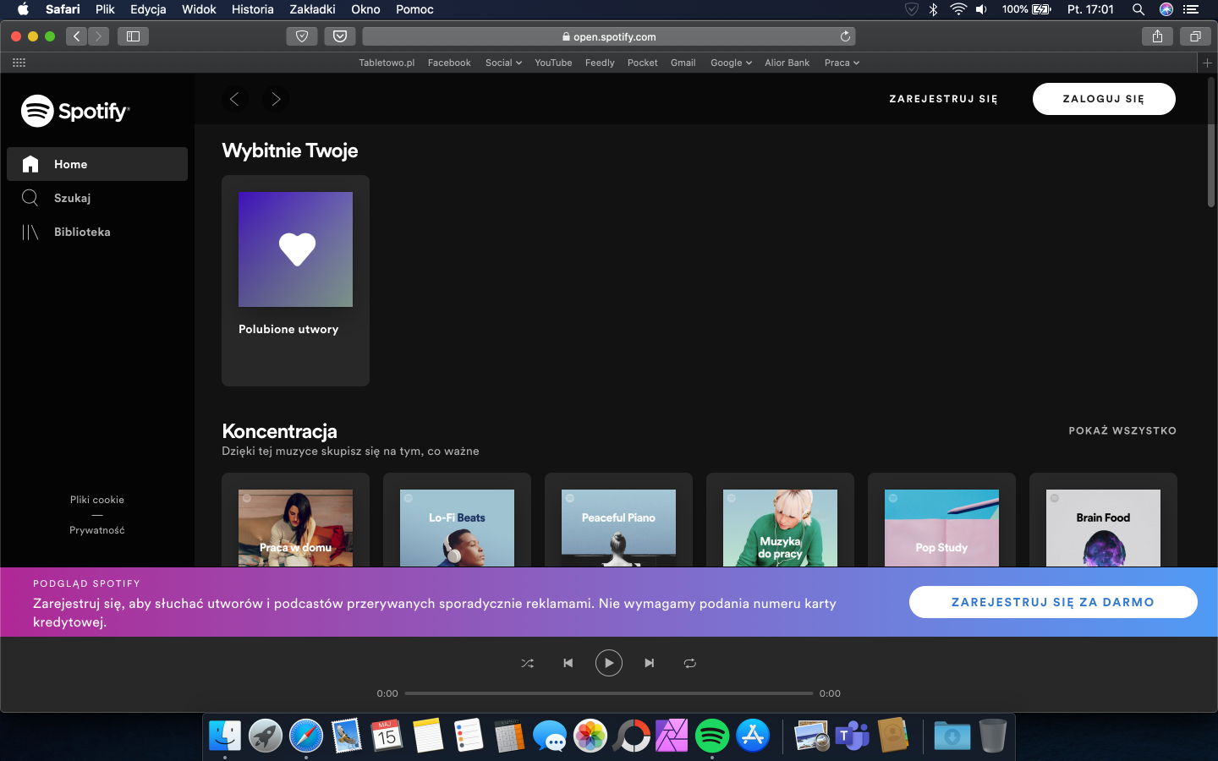Click the ZALOGUJ SIĘ button
The width and height of the screenshot is (1218, 761).
[1104, 99]
